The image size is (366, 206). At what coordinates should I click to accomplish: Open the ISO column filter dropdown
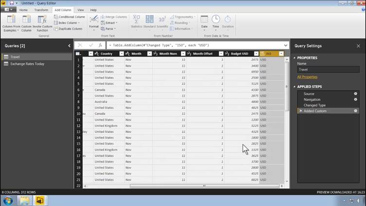point(281,54)
